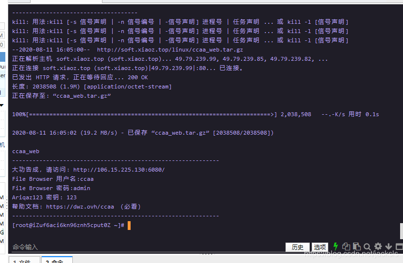Click the text 'File Browser 密码:admin'
Screen dimensions: 403x263
click(51, 188)
